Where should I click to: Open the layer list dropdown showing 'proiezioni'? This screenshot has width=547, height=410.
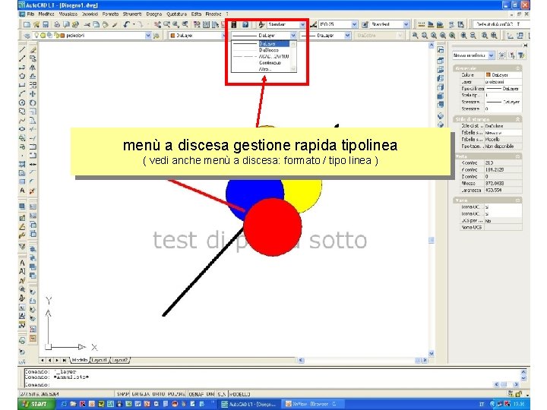[x=148, y=36]
